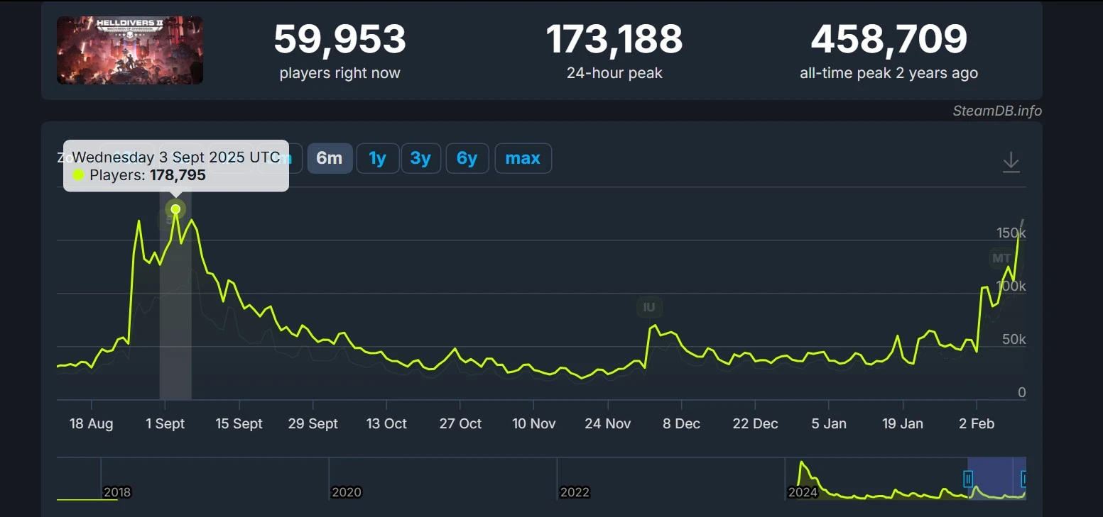Image resolution: width=1103 pixels, height=517 pixels.
Task: Click the highlighted 3 Sept data point
Action: 175,209
